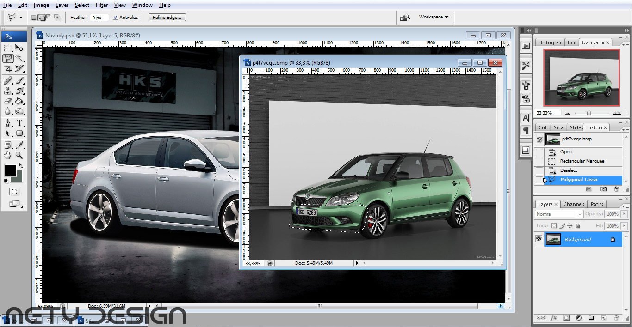Screen dimensions: 632x327
Task: Switch to the Histogram tab
Action: [x=550, y=42]
